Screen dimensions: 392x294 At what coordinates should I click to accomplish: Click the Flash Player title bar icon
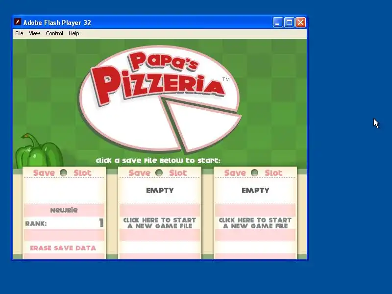(x=17, y=22)
